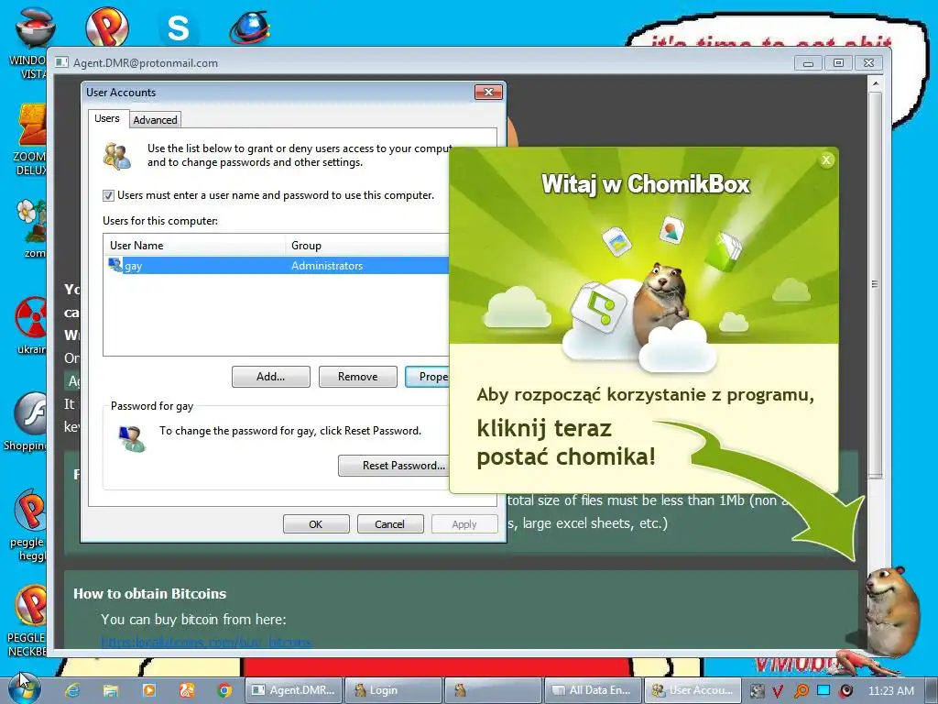Launch Google Chrome from the taskbar

point(225,690)
